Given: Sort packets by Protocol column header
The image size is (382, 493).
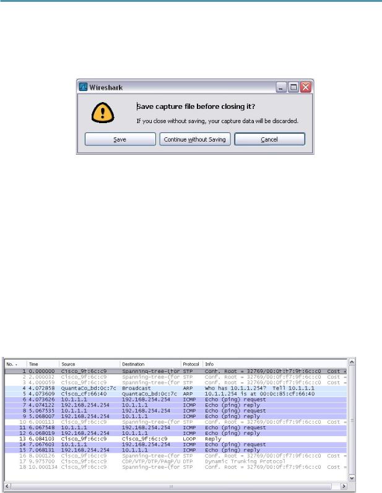Looking at the screenshot, I should coord(192,364).
